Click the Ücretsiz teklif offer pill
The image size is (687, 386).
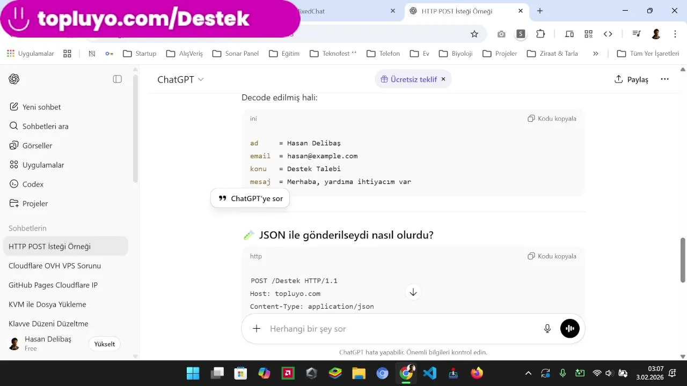click(x=408, y=79)
